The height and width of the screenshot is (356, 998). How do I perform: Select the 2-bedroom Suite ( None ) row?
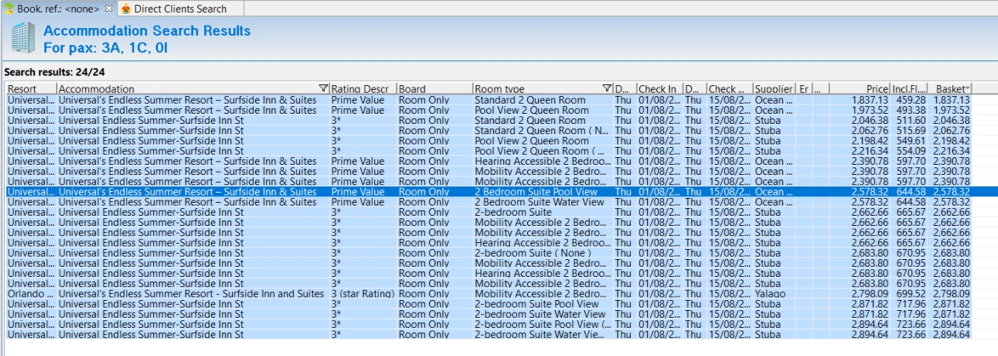pyautogui.click(x=489, y=253)
